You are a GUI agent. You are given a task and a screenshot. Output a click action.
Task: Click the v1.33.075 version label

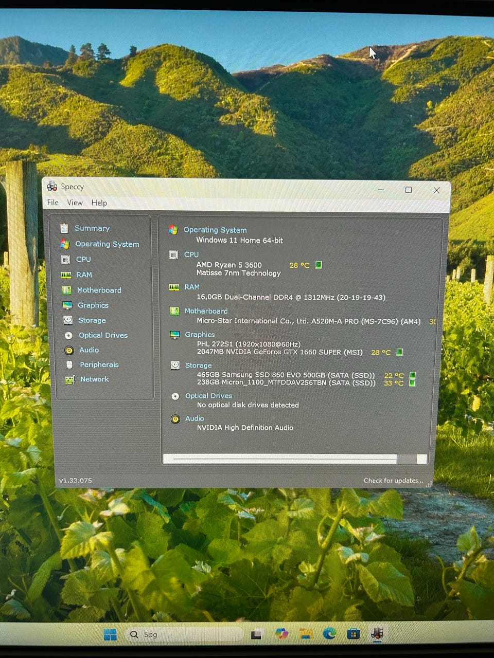pos(75,481)
